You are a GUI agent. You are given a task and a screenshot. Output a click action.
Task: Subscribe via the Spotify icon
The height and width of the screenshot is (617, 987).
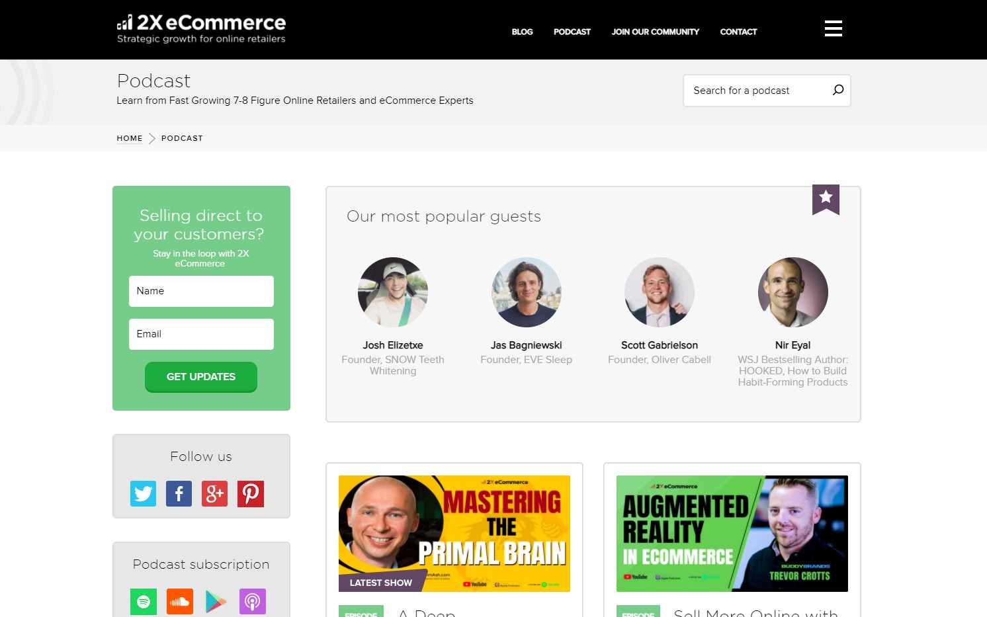tap(144, 601)
